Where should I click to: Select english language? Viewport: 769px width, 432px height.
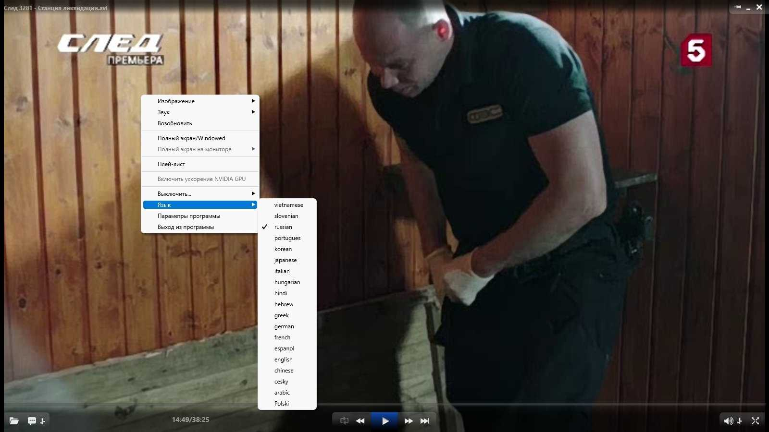click(287, 360)
